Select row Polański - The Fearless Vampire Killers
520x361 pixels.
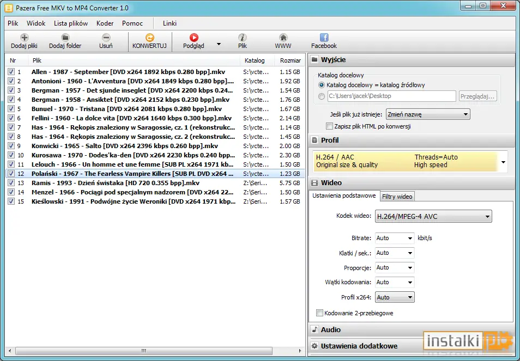(155, 174)
